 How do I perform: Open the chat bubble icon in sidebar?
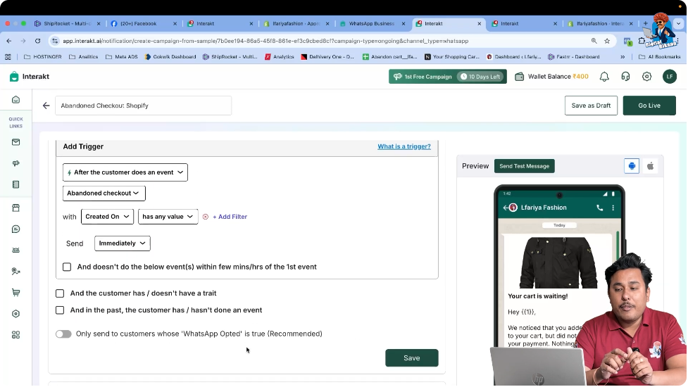[x=15, y=229]
